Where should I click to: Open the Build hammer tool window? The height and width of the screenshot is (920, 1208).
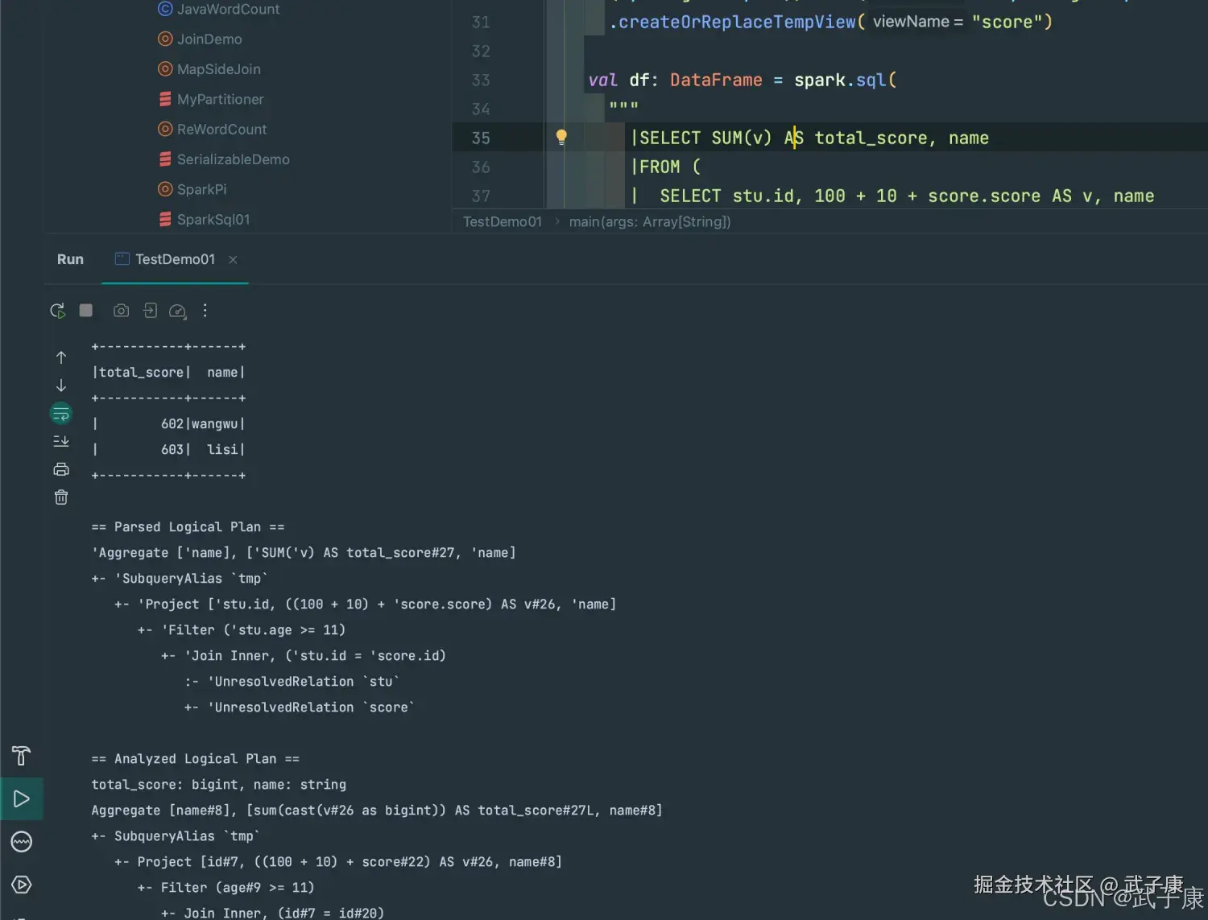22,756
